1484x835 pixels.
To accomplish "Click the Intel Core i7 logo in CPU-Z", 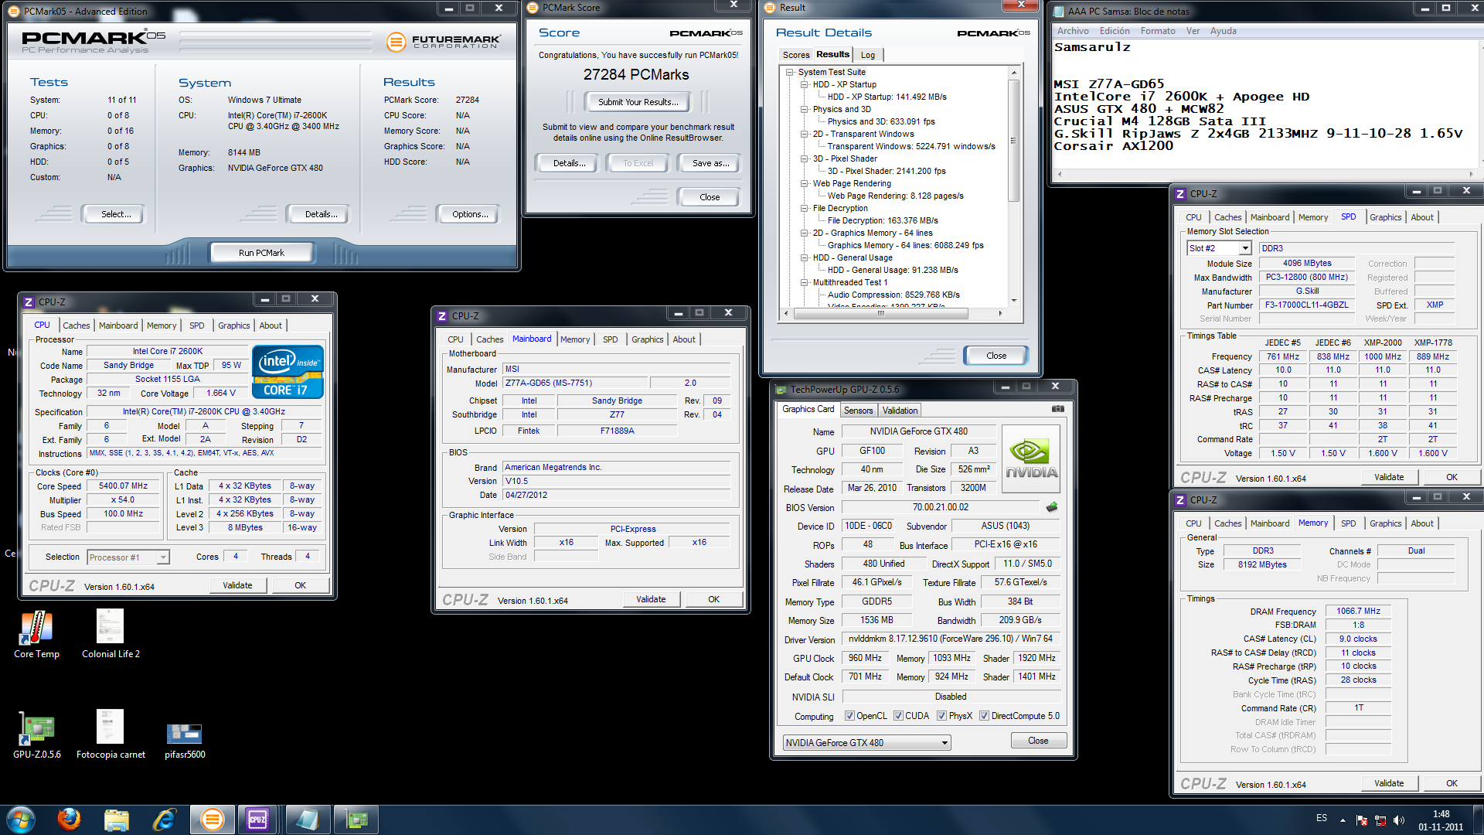I will coord(288,372).
